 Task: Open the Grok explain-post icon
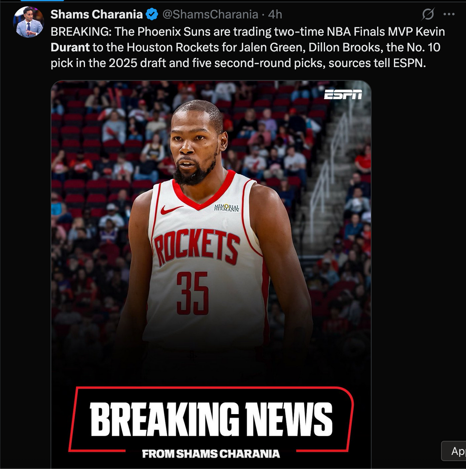click(x=428, y=14)
